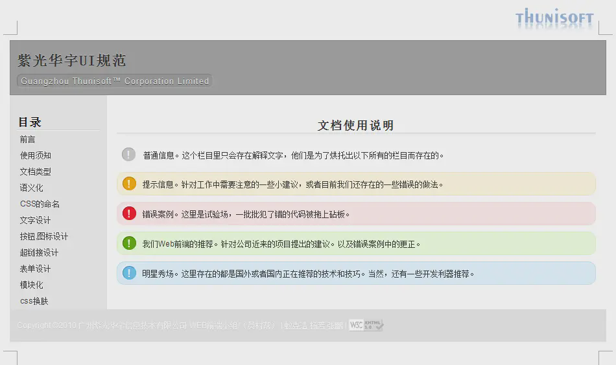Click the 紫光华宇UI规范 site title

[x=72, y=61]
